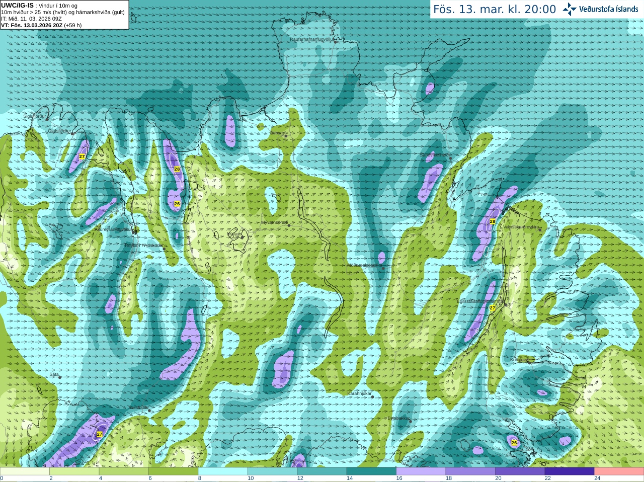Click the Kárahnjúkar station dot

(372, 397)
